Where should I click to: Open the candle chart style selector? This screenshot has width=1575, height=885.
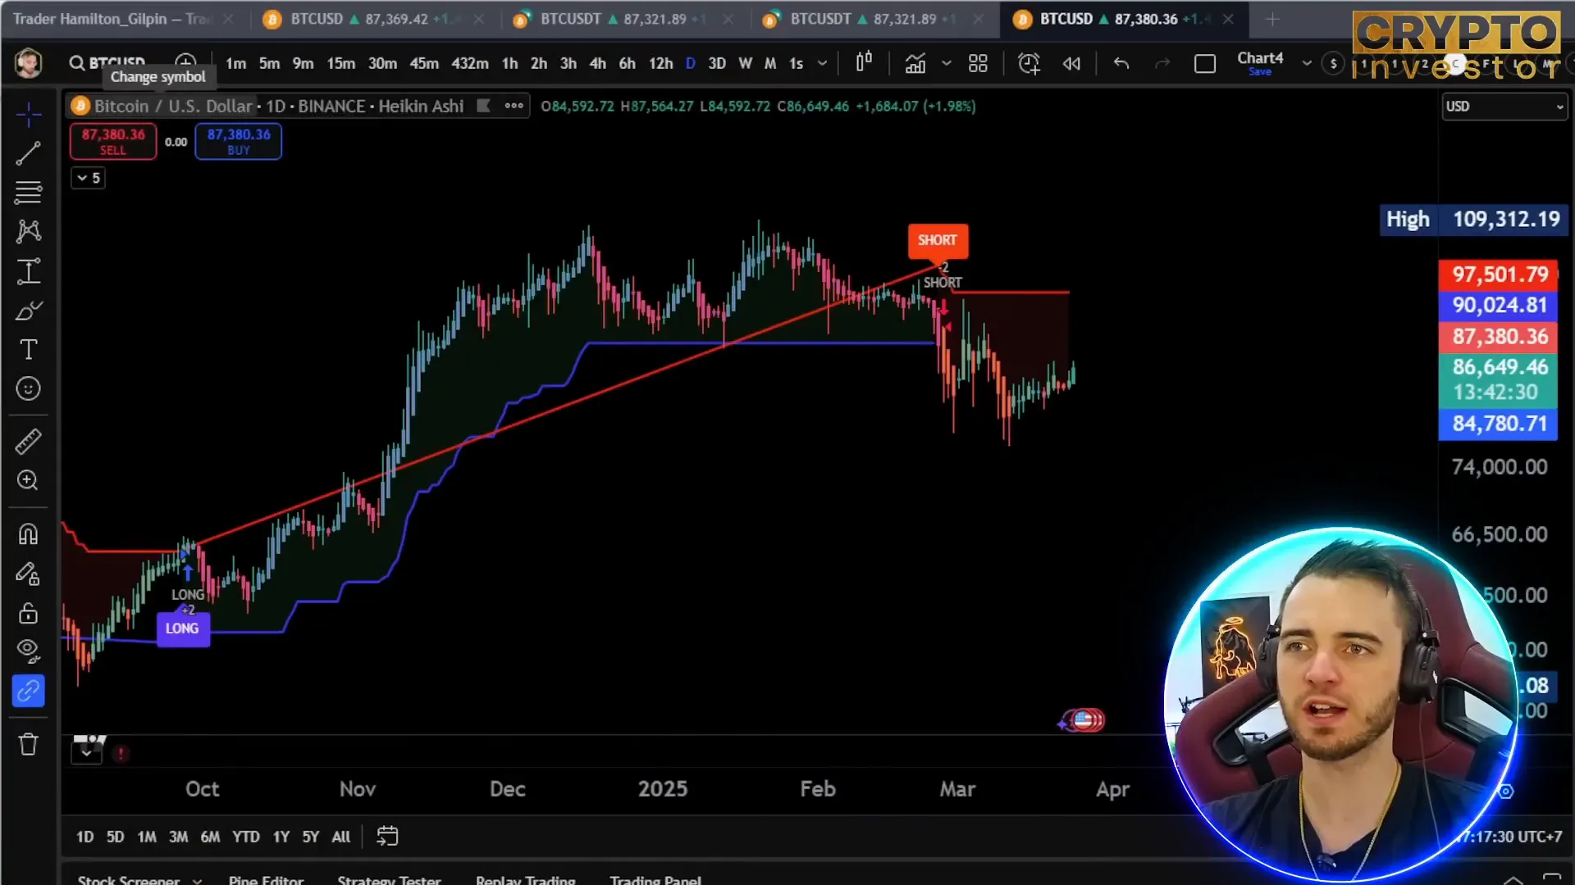pos(864,63)
